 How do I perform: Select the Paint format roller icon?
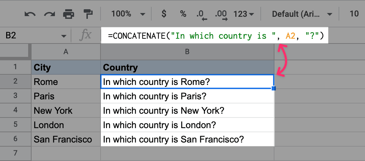point(88,14)
